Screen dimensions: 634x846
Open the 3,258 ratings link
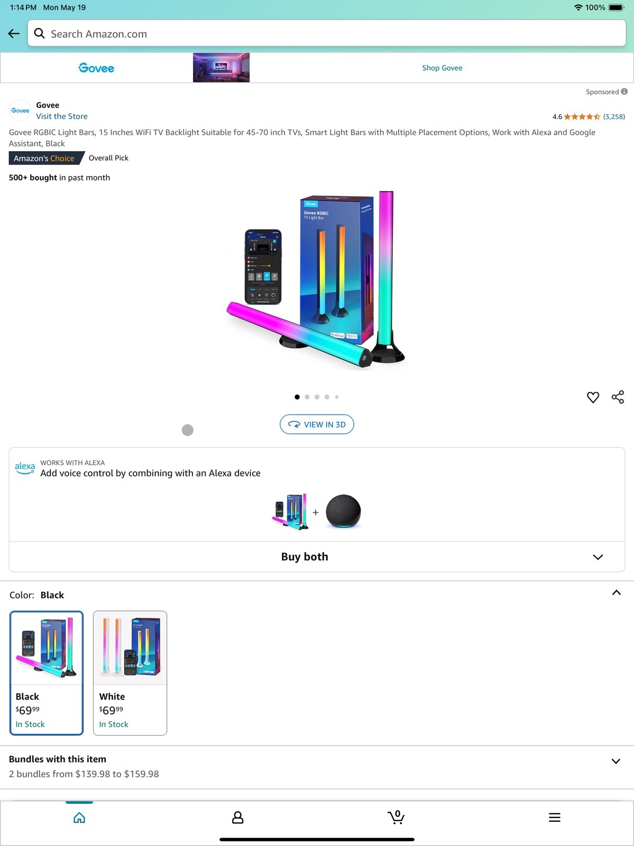pos(614,116)
